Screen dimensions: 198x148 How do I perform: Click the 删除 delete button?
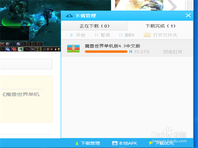tap(127, 35)
